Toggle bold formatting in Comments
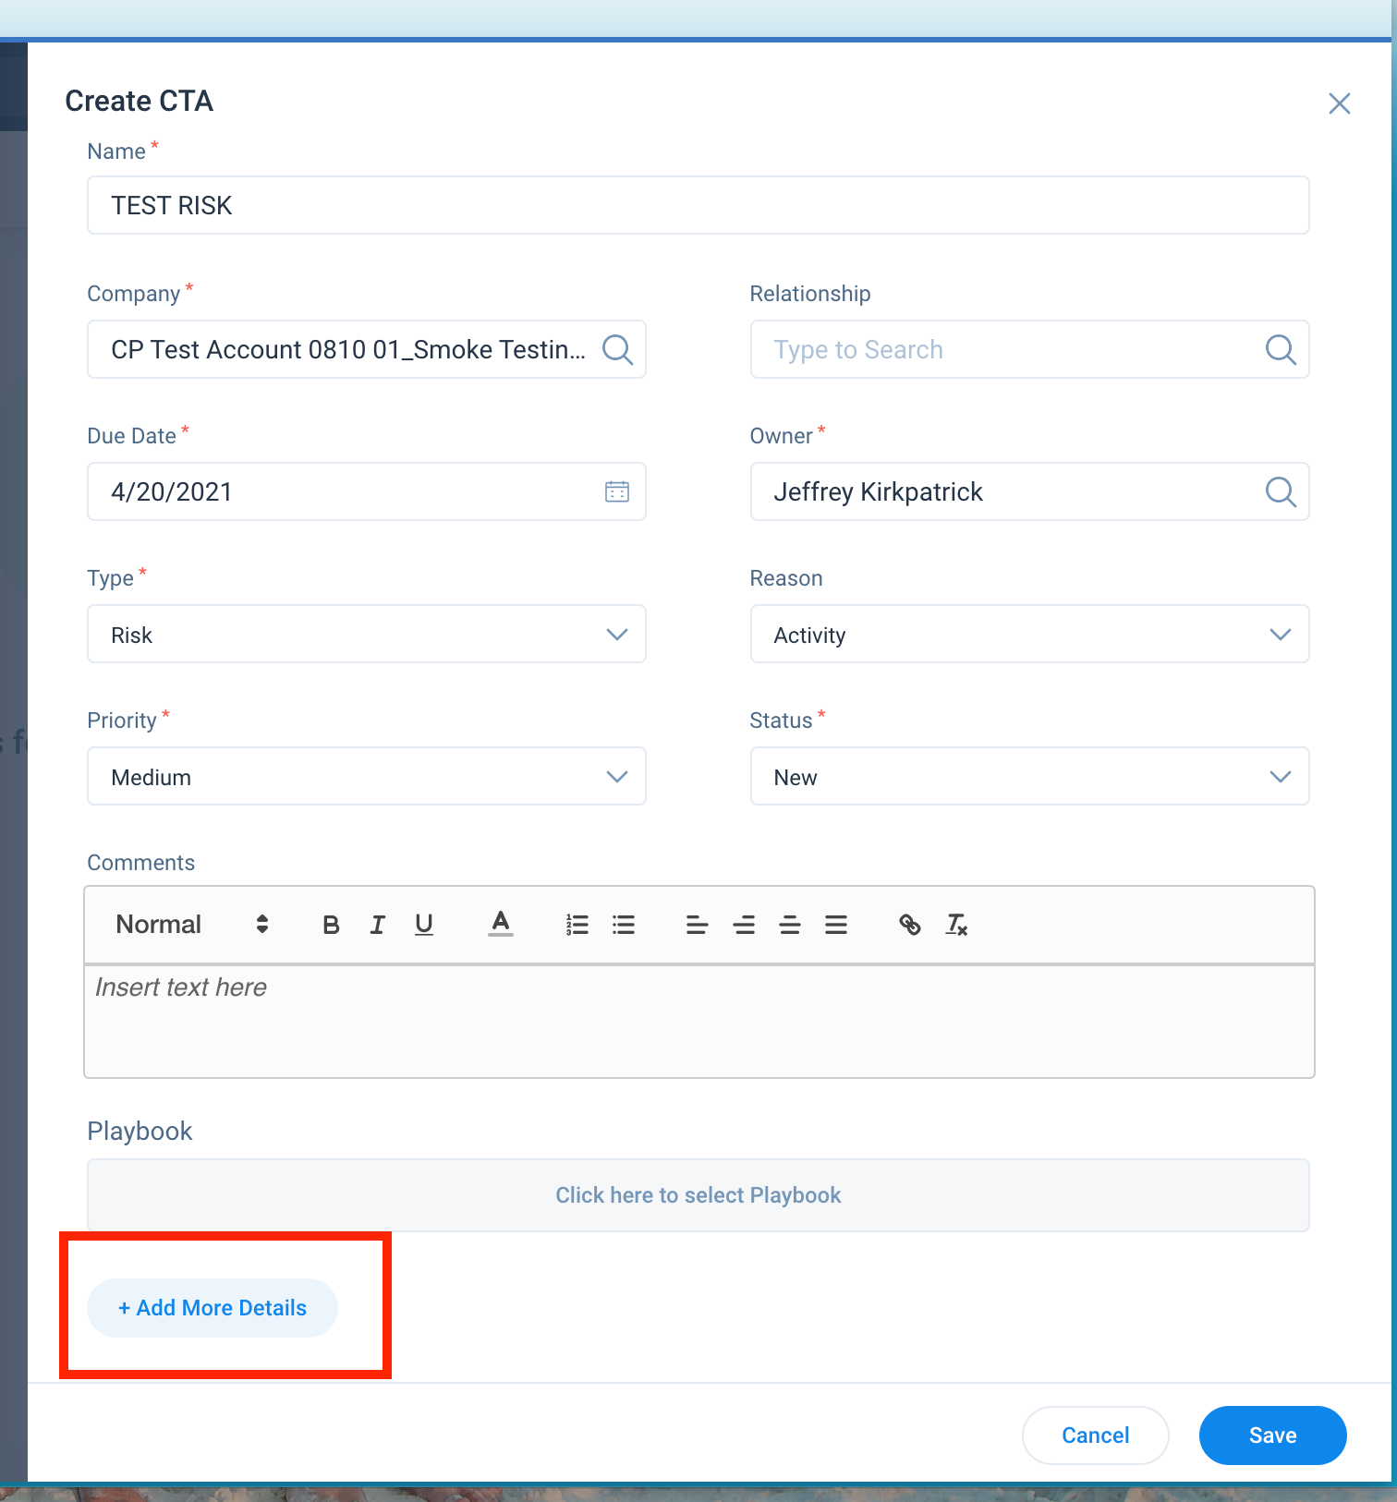The width and height of the screenshot is (1397, 1502). tap(331, 925)
